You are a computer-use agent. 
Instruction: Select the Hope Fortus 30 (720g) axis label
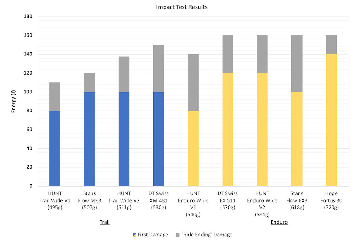click(x=331, y=200)
